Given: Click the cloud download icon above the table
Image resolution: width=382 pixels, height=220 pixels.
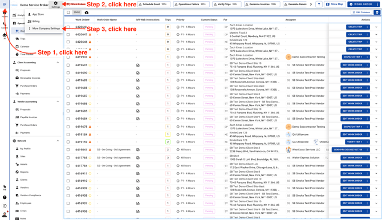Looking at the screenshot, I should (x=87, y=13).
